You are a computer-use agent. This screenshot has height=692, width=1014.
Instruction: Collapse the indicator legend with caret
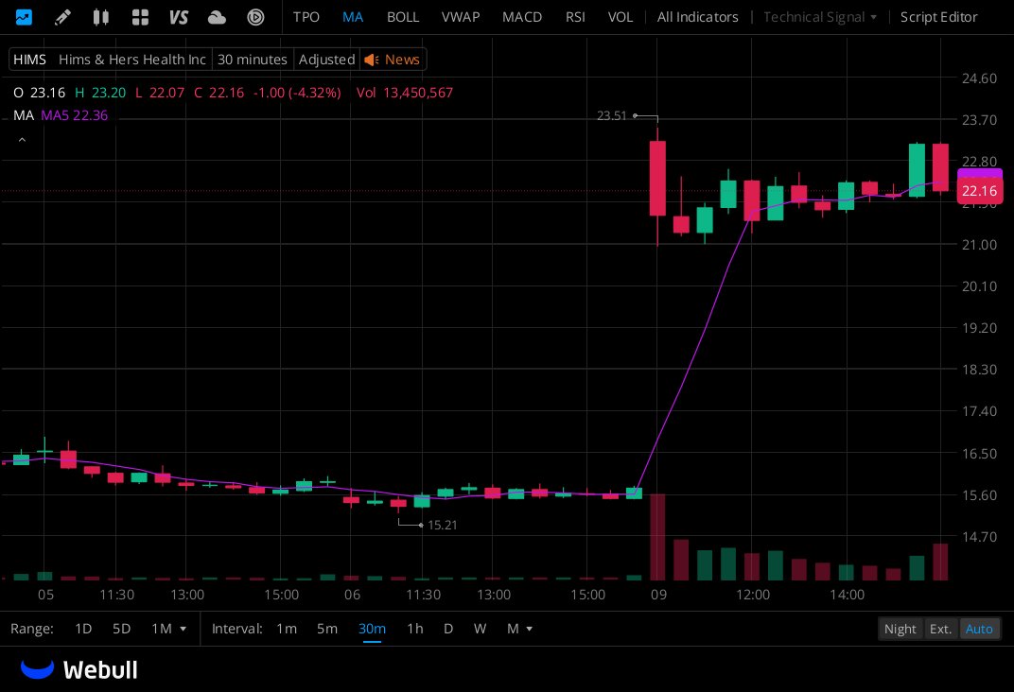[x=22, y=140]
